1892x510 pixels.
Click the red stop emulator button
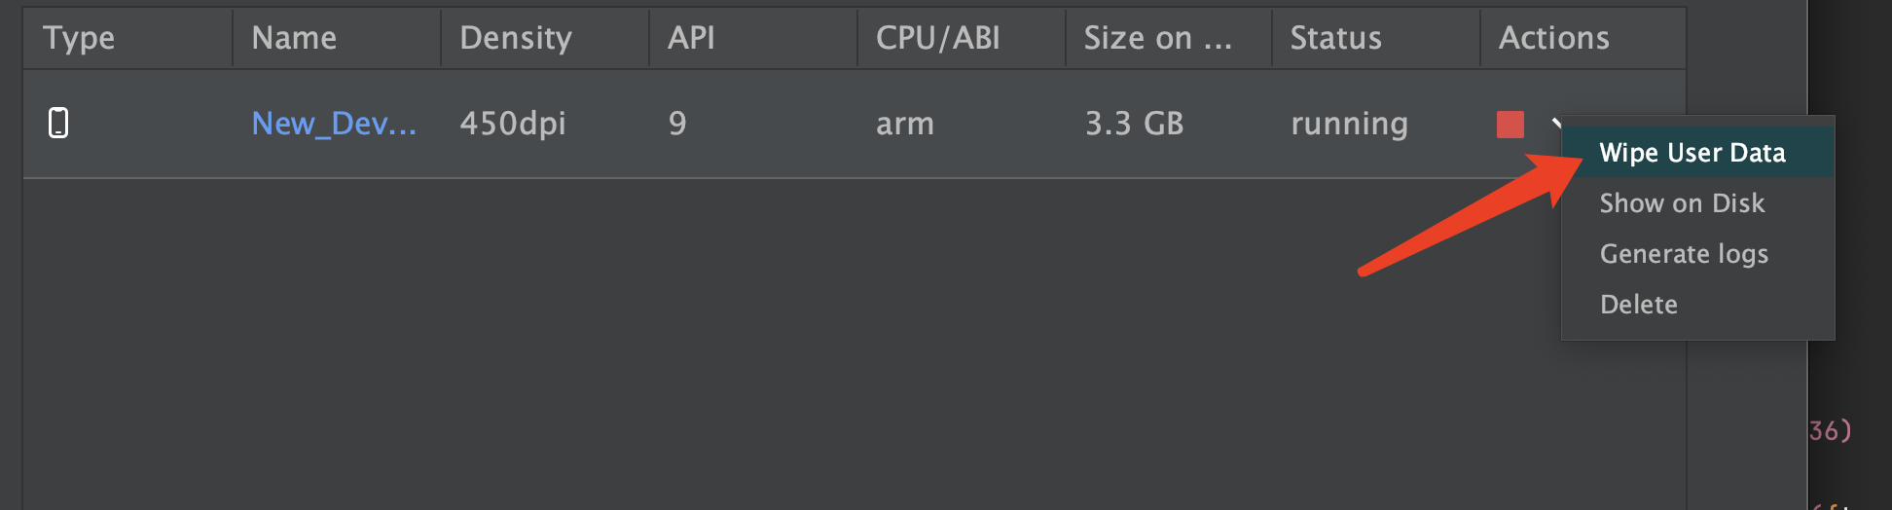tap(1510, 125)
